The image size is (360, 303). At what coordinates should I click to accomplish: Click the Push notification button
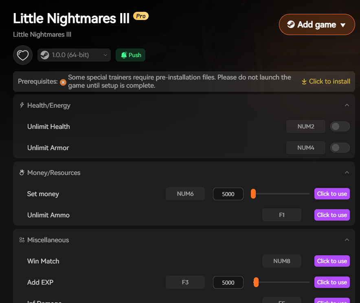130,55
